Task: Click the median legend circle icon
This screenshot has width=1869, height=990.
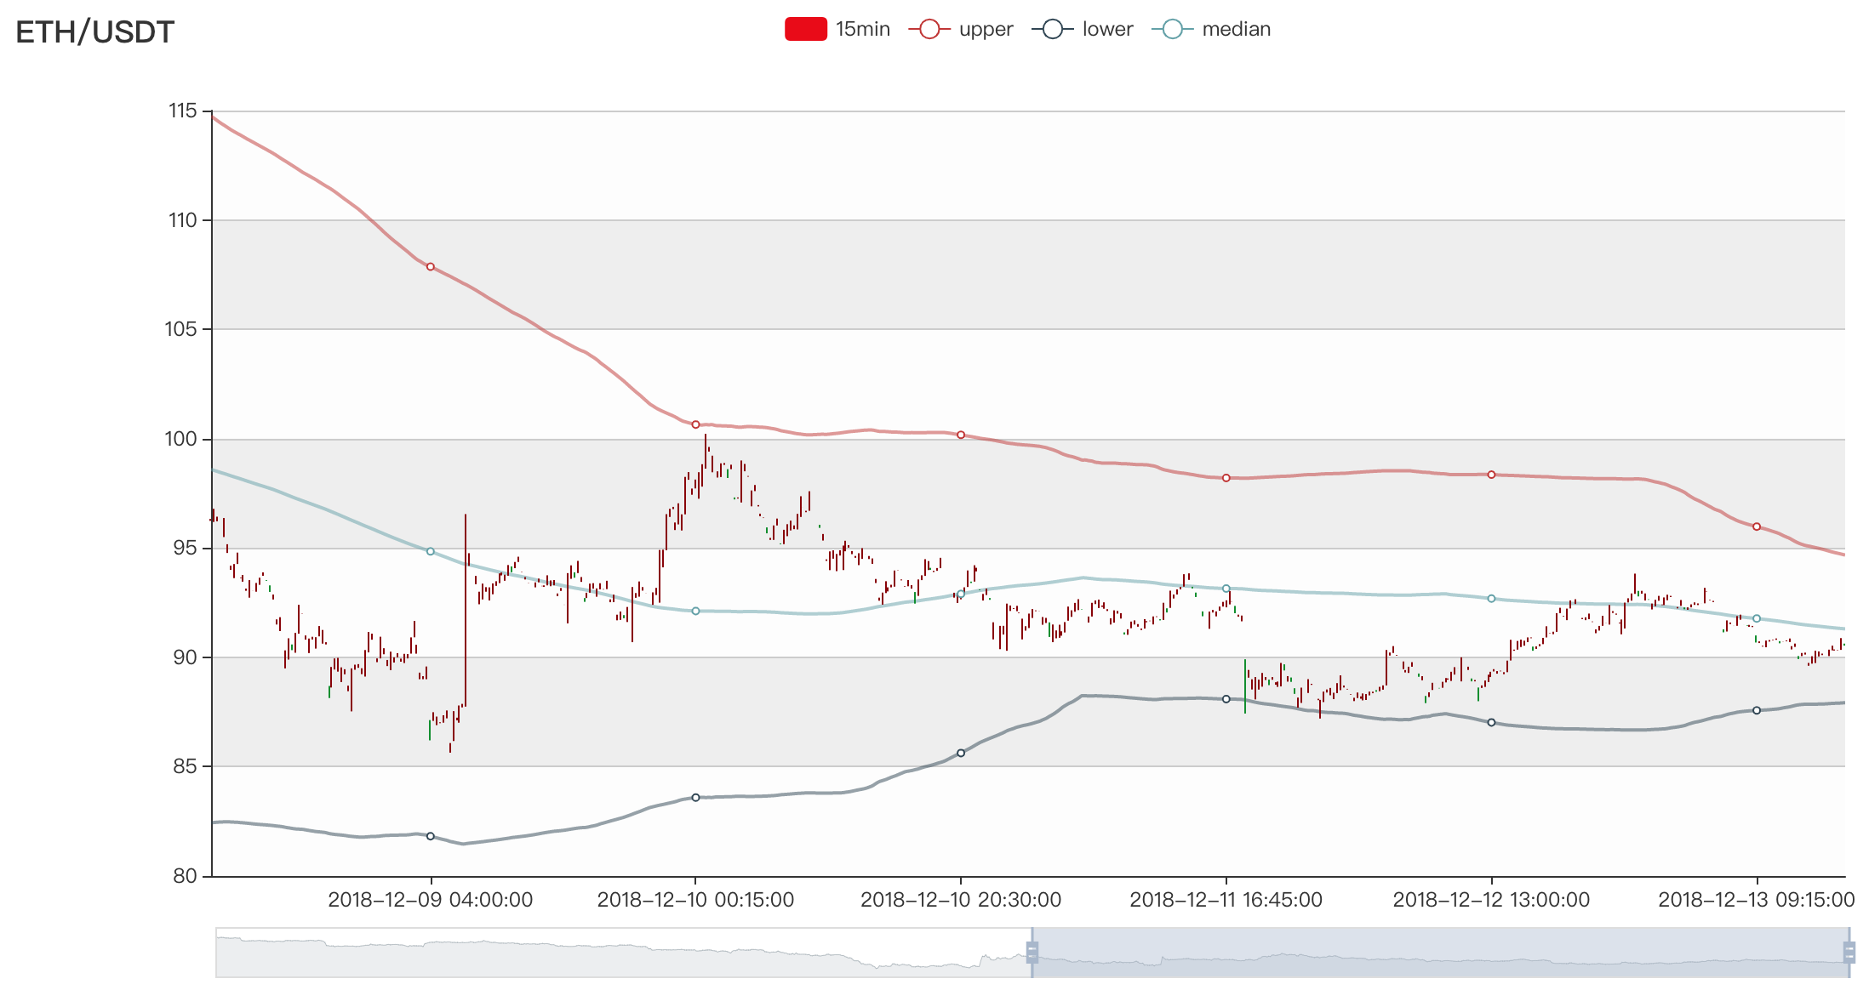Action: [1173, 29]
